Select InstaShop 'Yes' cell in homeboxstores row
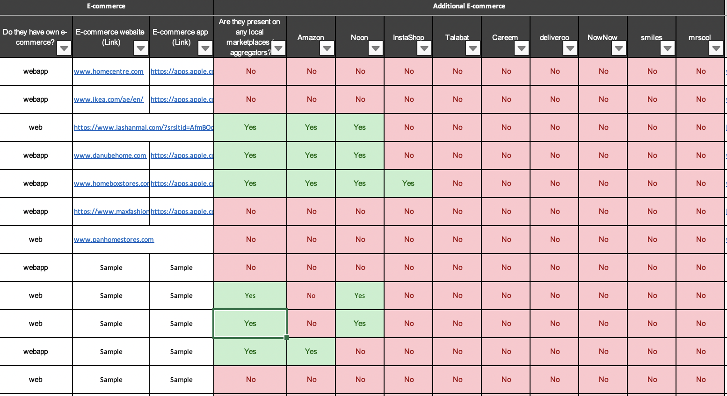 [408, 184]
